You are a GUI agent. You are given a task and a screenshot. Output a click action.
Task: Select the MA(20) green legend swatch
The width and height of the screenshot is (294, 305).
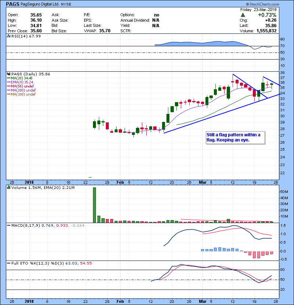coord(8,78)
